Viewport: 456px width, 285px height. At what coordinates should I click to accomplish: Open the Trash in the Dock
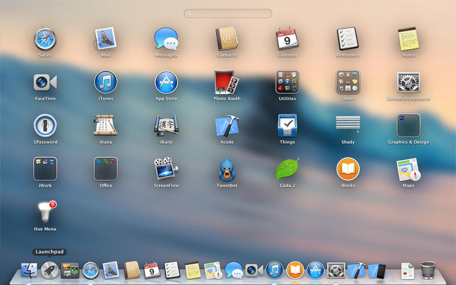428,270
